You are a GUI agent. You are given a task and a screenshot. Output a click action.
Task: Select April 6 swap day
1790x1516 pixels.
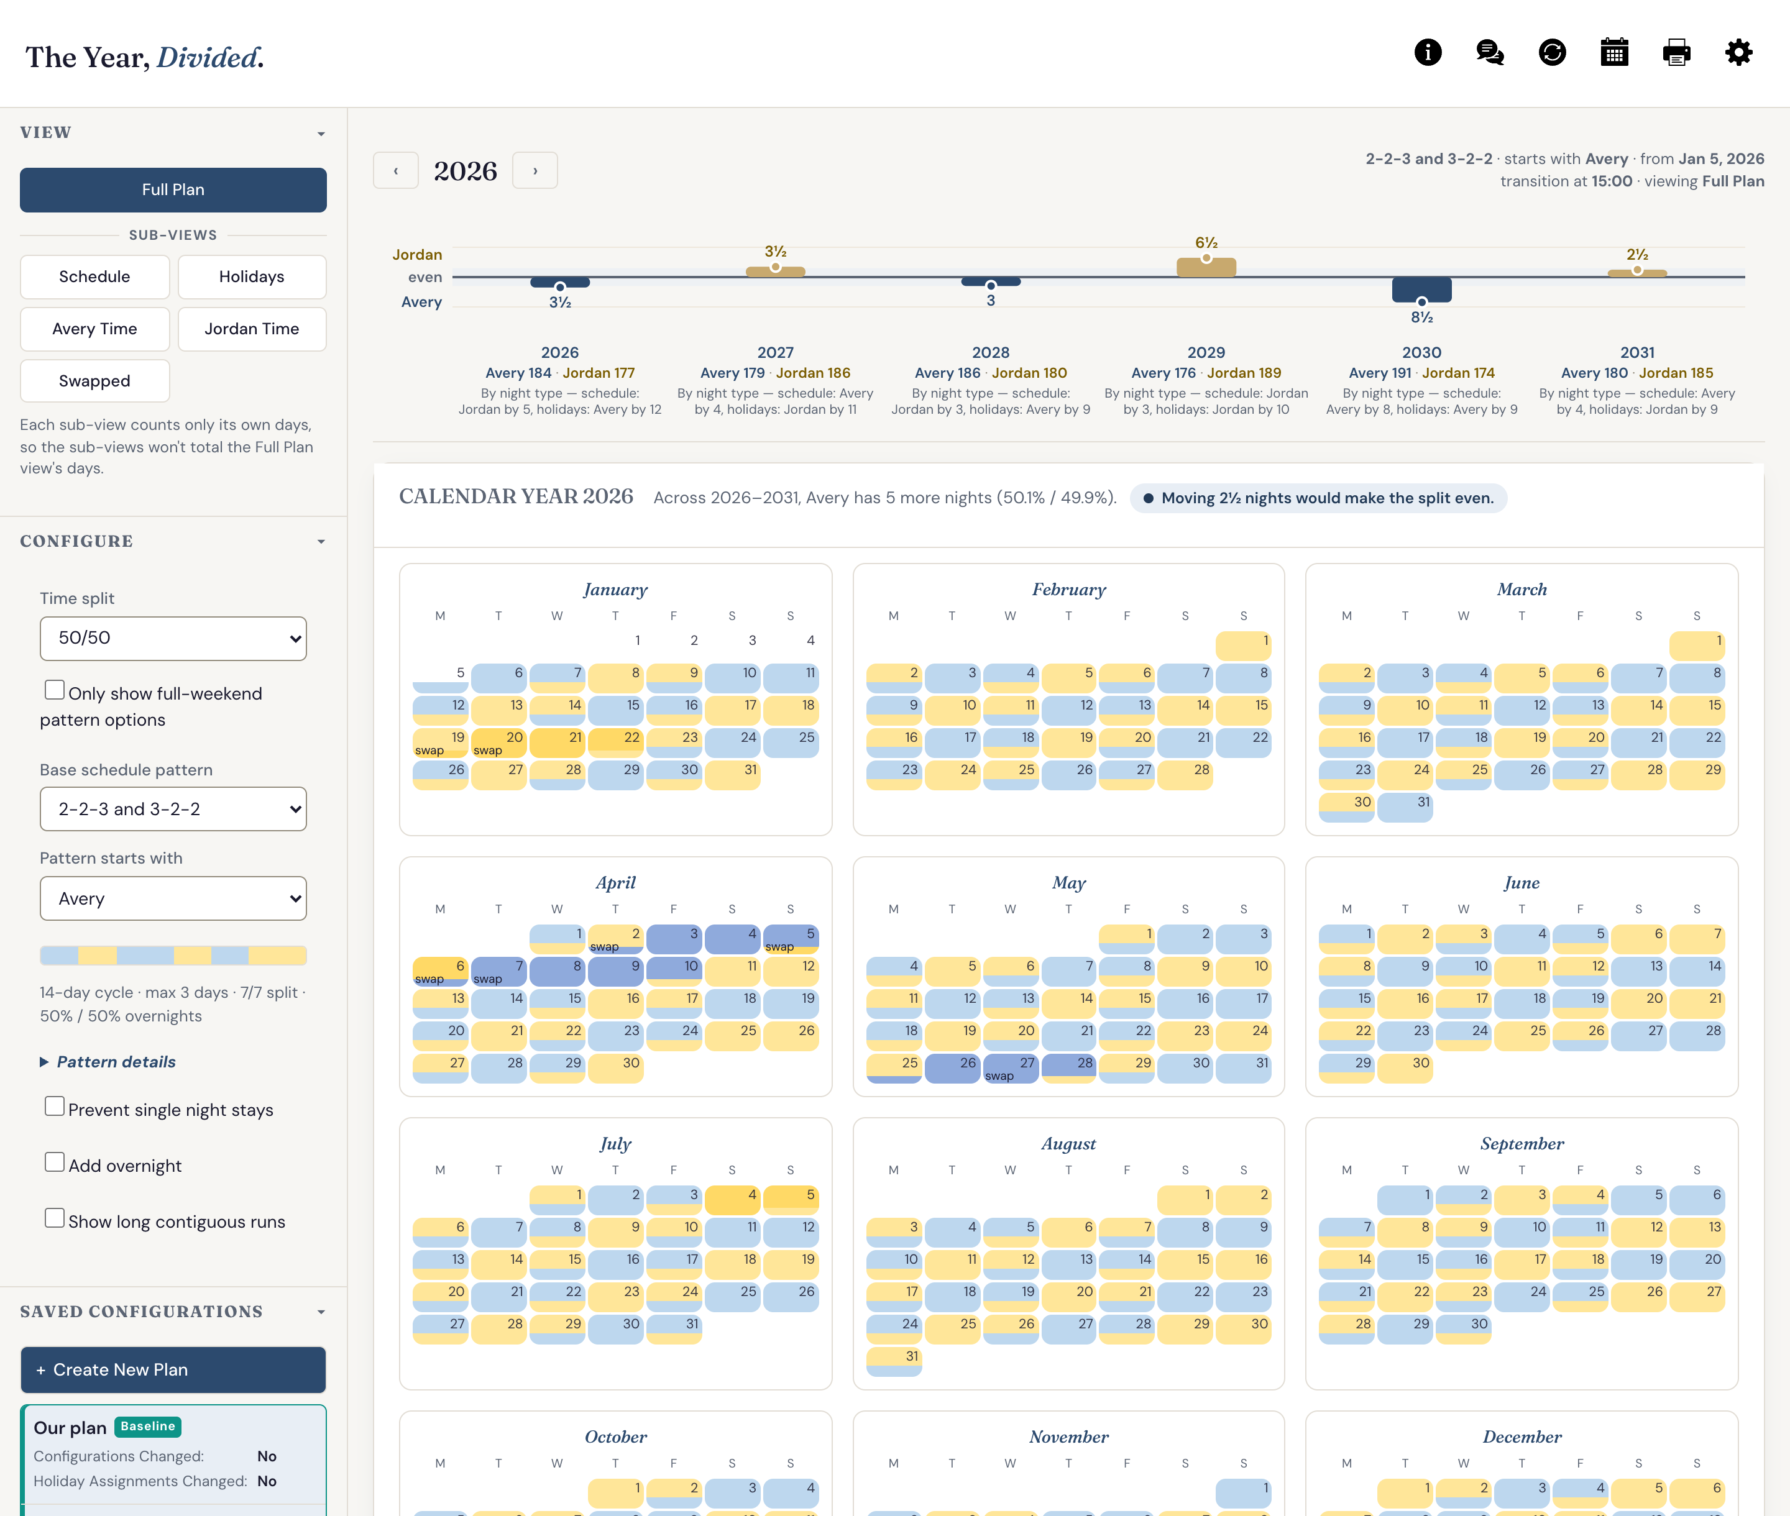[x=440, y=971]
